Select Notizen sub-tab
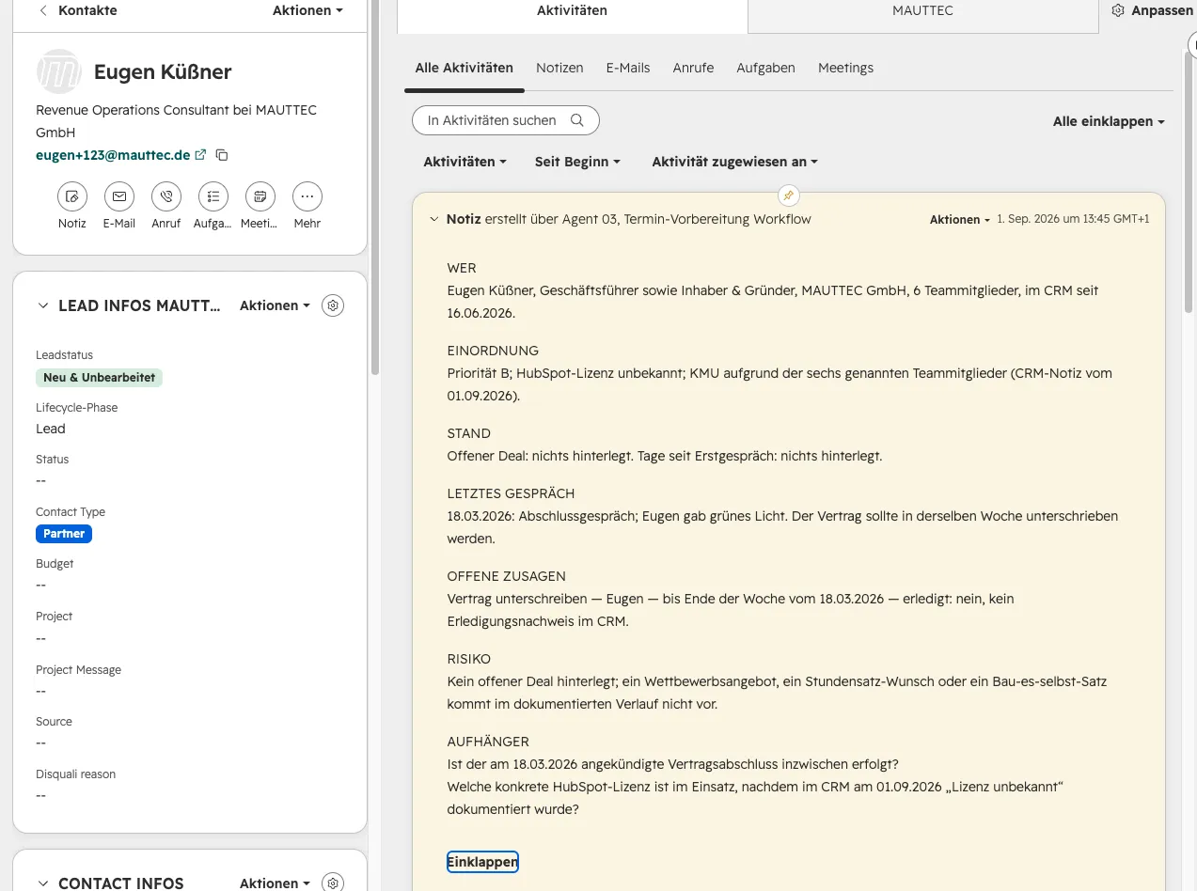The width and height of the screenshot is (1197, 891). click(559, 68)
